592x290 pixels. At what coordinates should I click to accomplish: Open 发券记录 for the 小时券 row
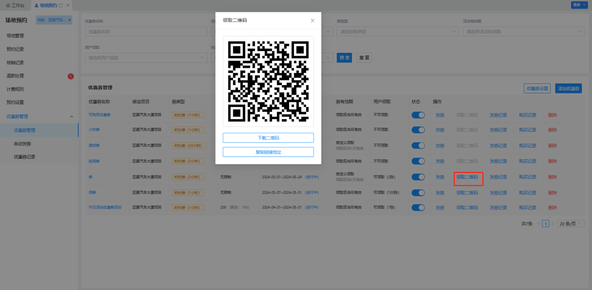[498, 130]
